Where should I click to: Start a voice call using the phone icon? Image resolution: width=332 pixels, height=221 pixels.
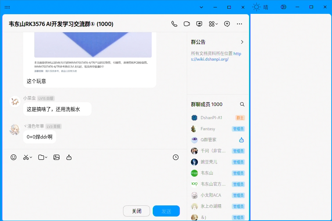(174, 24)
